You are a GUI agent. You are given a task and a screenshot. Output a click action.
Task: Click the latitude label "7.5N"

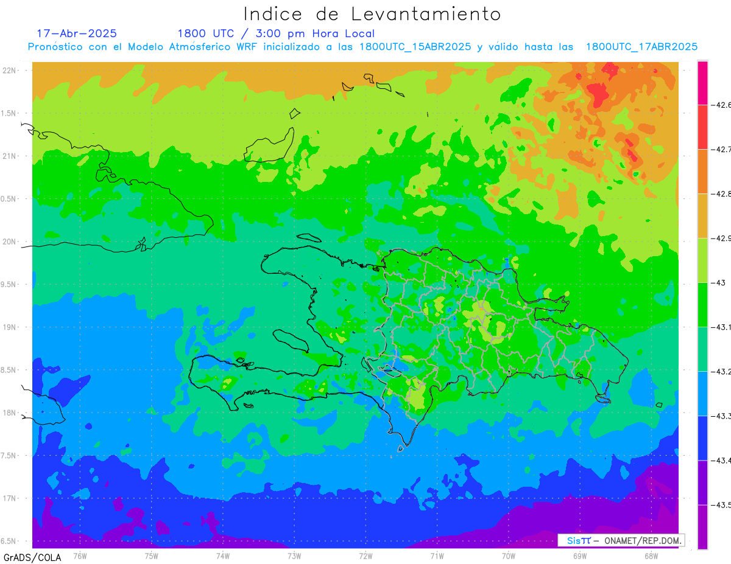(x=9, y=456)
